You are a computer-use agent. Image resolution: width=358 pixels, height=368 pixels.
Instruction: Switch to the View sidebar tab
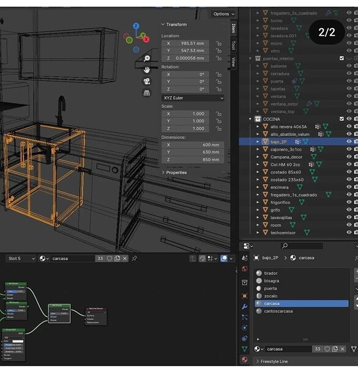click(233, 62)
